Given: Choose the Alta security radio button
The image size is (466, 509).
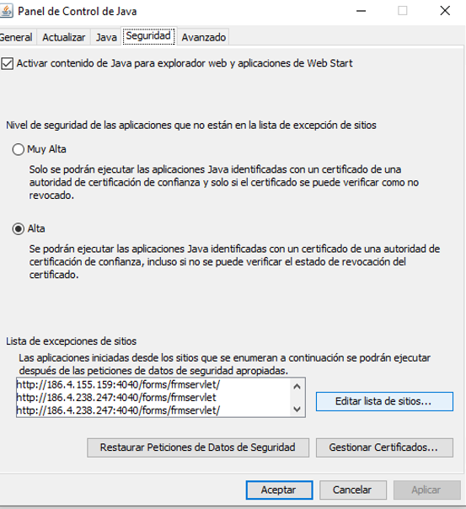Looking at the screenshot, I should point(19,229).
